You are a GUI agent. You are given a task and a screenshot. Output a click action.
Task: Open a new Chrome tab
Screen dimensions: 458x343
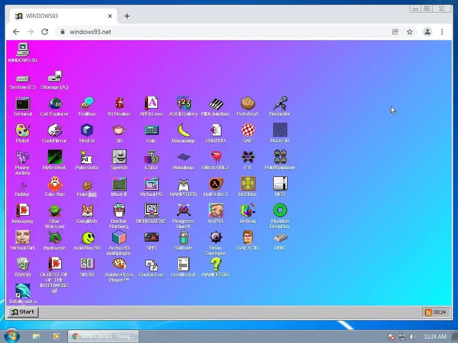[127, 16]
